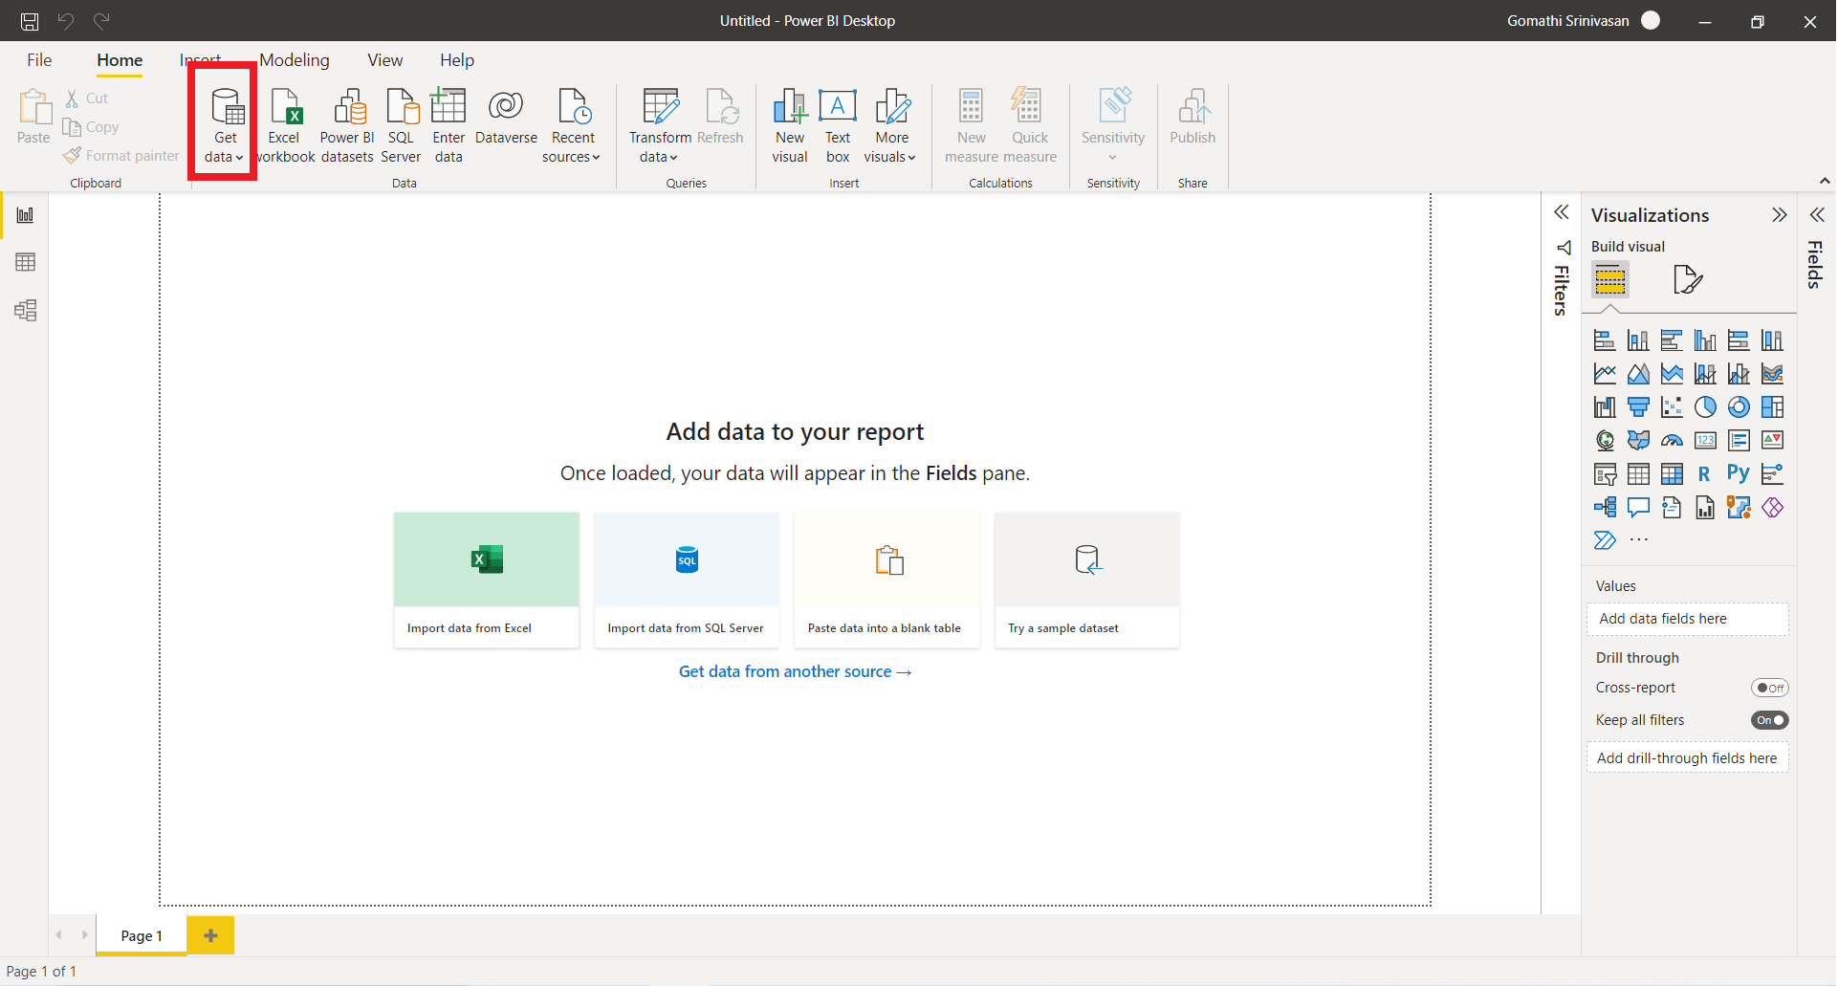Click the Paste clipboard button
This screenshot has width=1838, height=986.
click(34, 117)
